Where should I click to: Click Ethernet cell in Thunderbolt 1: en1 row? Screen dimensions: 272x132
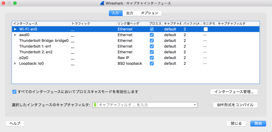click(x=125, y=46)
